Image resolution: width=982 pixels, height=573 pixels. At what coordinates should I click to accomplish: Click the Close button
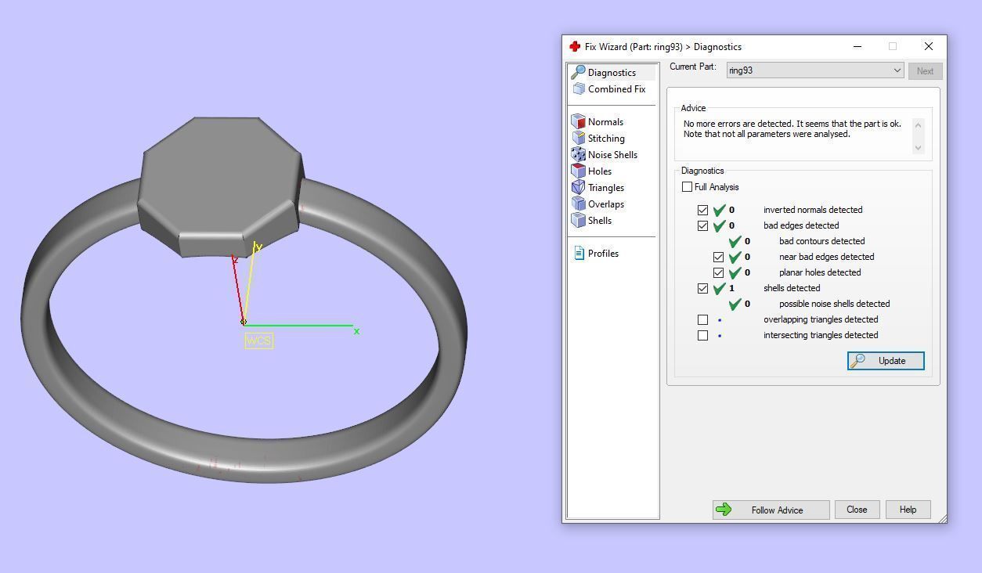(x=857, y=510)
